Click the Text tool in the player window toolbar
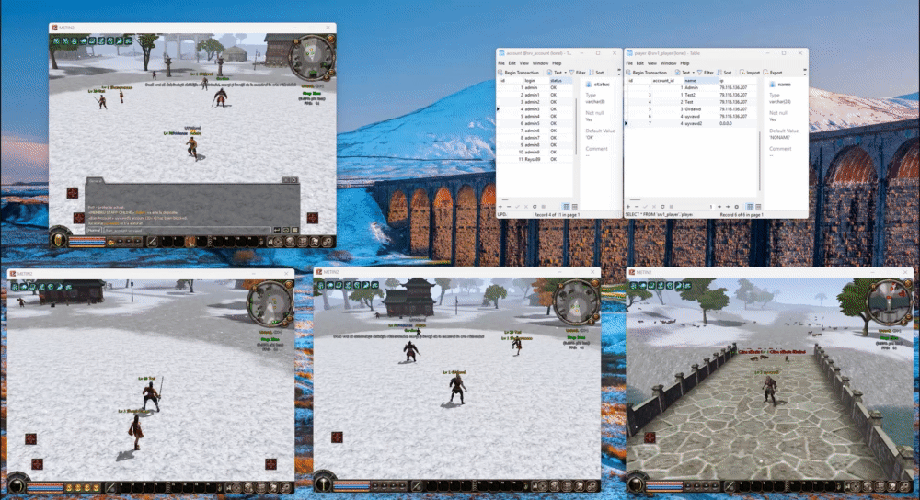This screenshot has height=500, width=920. (x=683, y=73)
